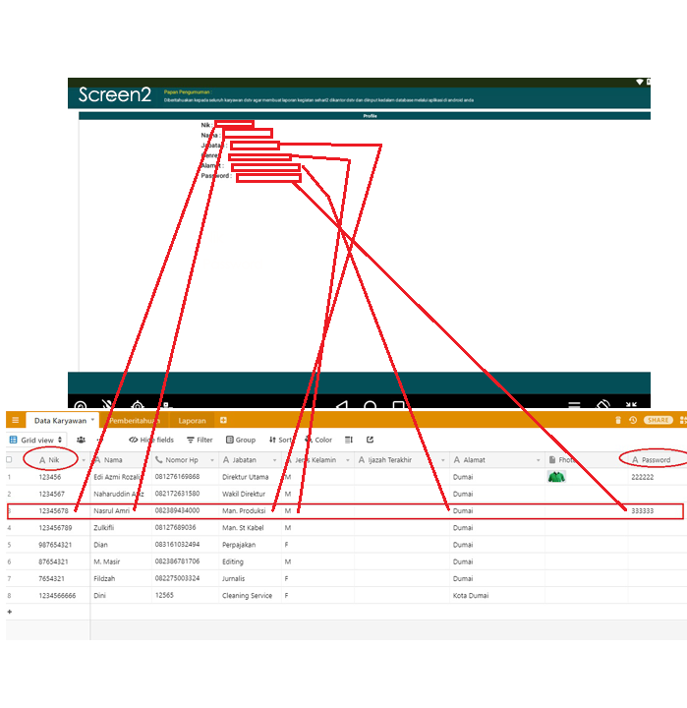
Task: Switch to the Laporan table tab
Action: (192, 421)
